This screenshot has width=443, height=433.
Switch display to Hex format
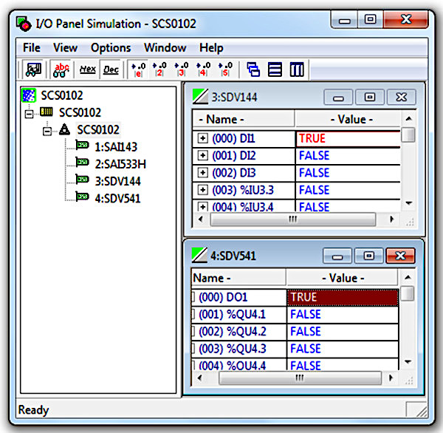point(88,69)
